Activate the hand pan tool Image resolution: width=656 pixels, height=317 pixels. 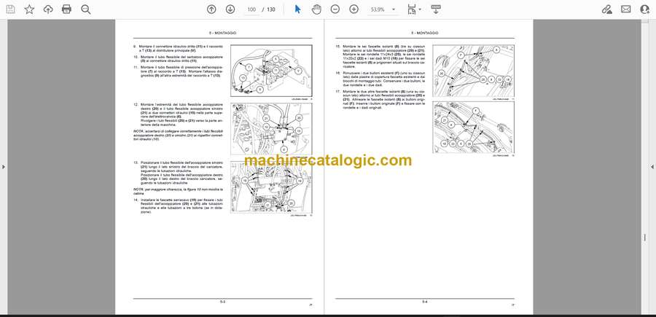tap(316, 9)
